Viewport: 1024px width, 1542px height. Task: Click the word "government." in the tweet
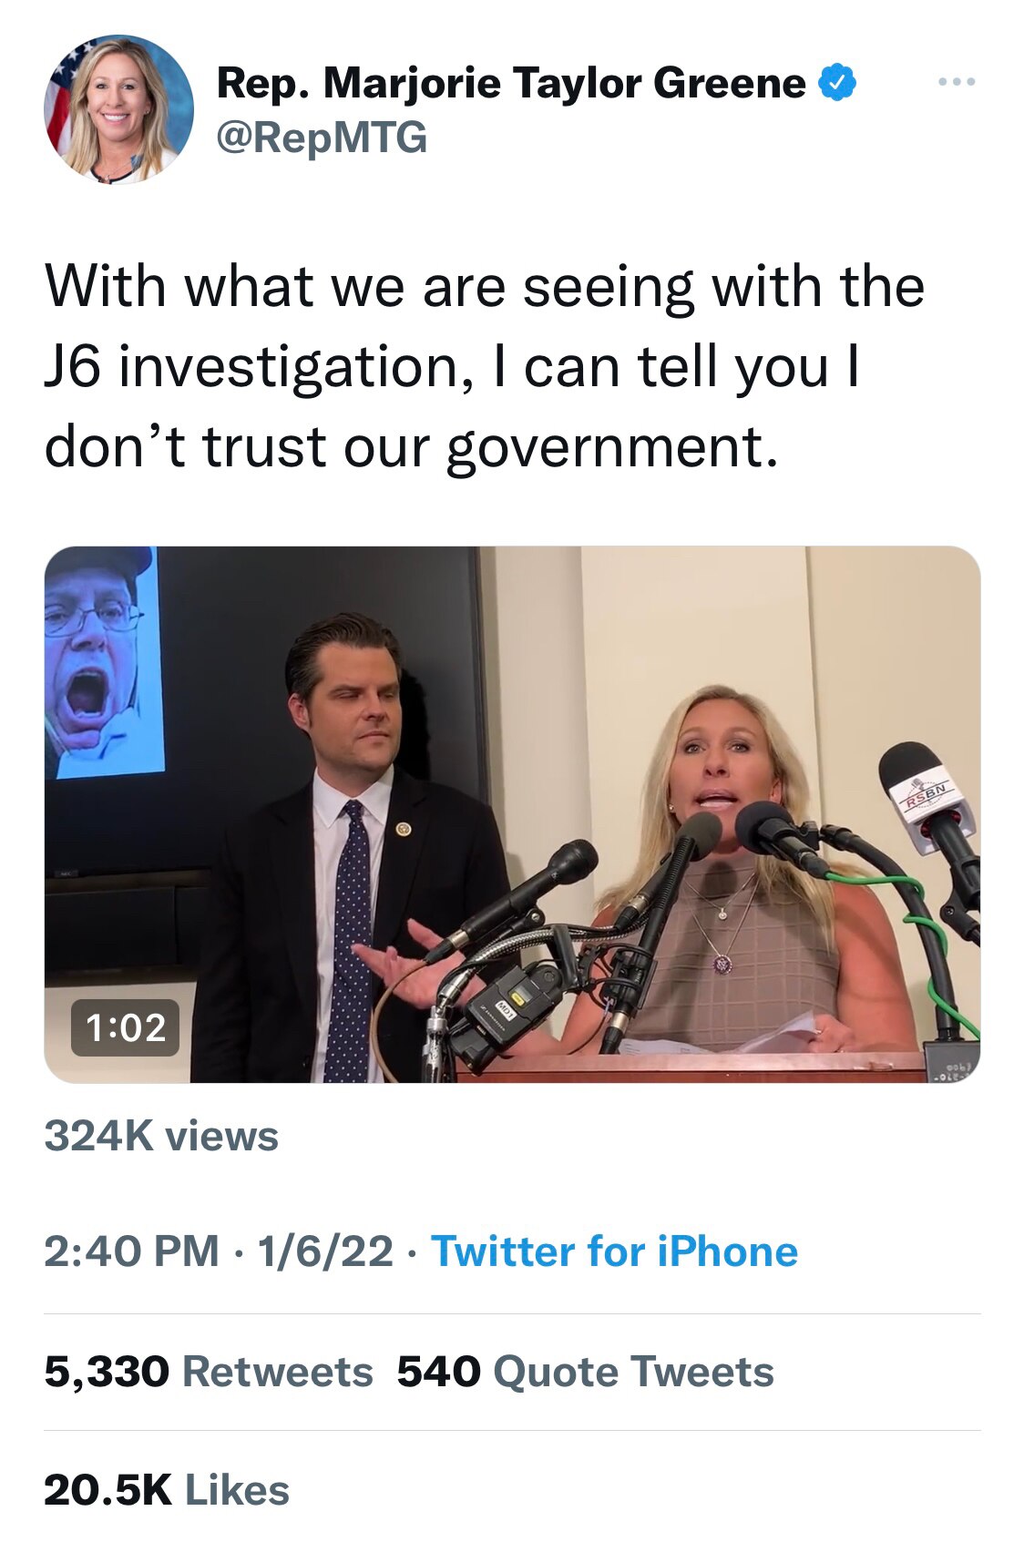pos(612,447)
